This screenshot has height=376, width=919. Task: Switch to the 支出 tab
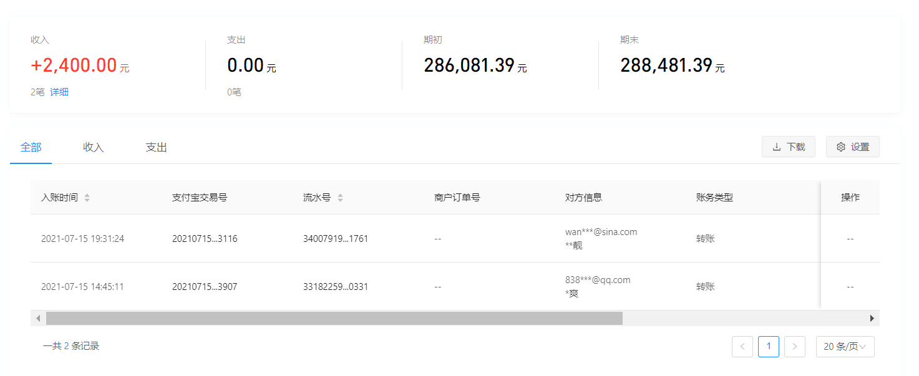[156, 148]
